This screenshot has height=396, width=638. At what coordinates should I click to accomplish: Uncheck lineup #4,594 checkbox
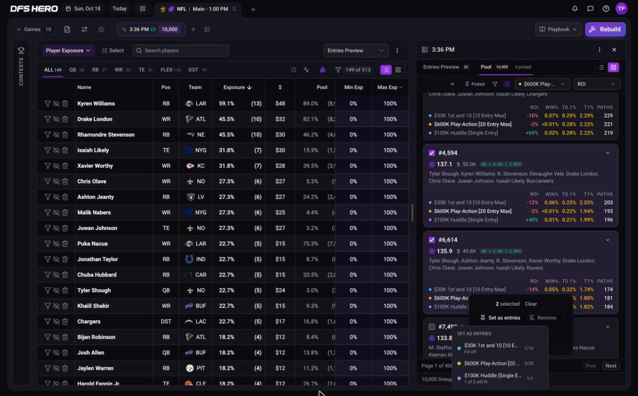coord(432,153)
